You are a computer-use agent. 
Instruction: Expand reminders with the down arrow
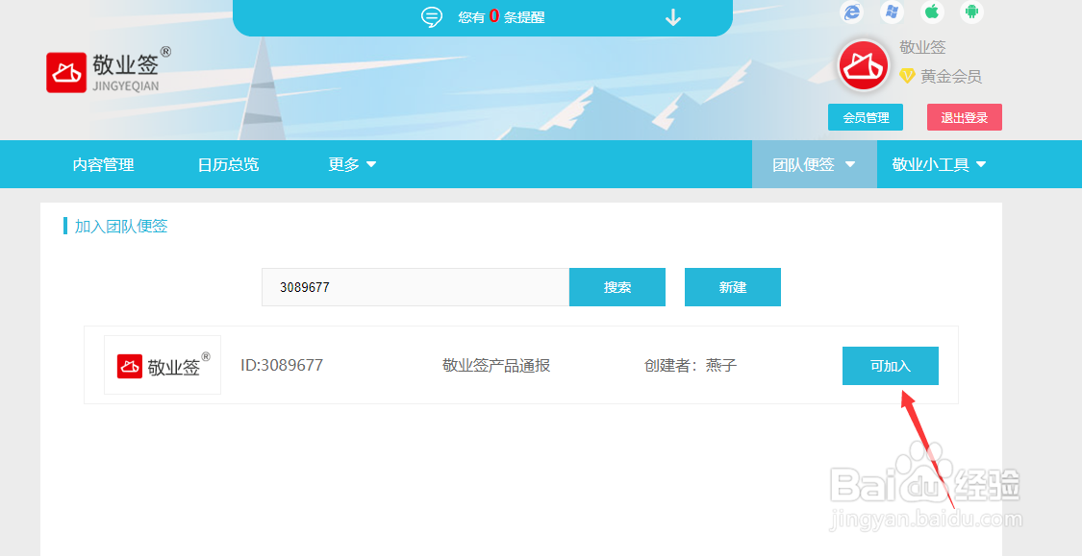coord(673,18)
